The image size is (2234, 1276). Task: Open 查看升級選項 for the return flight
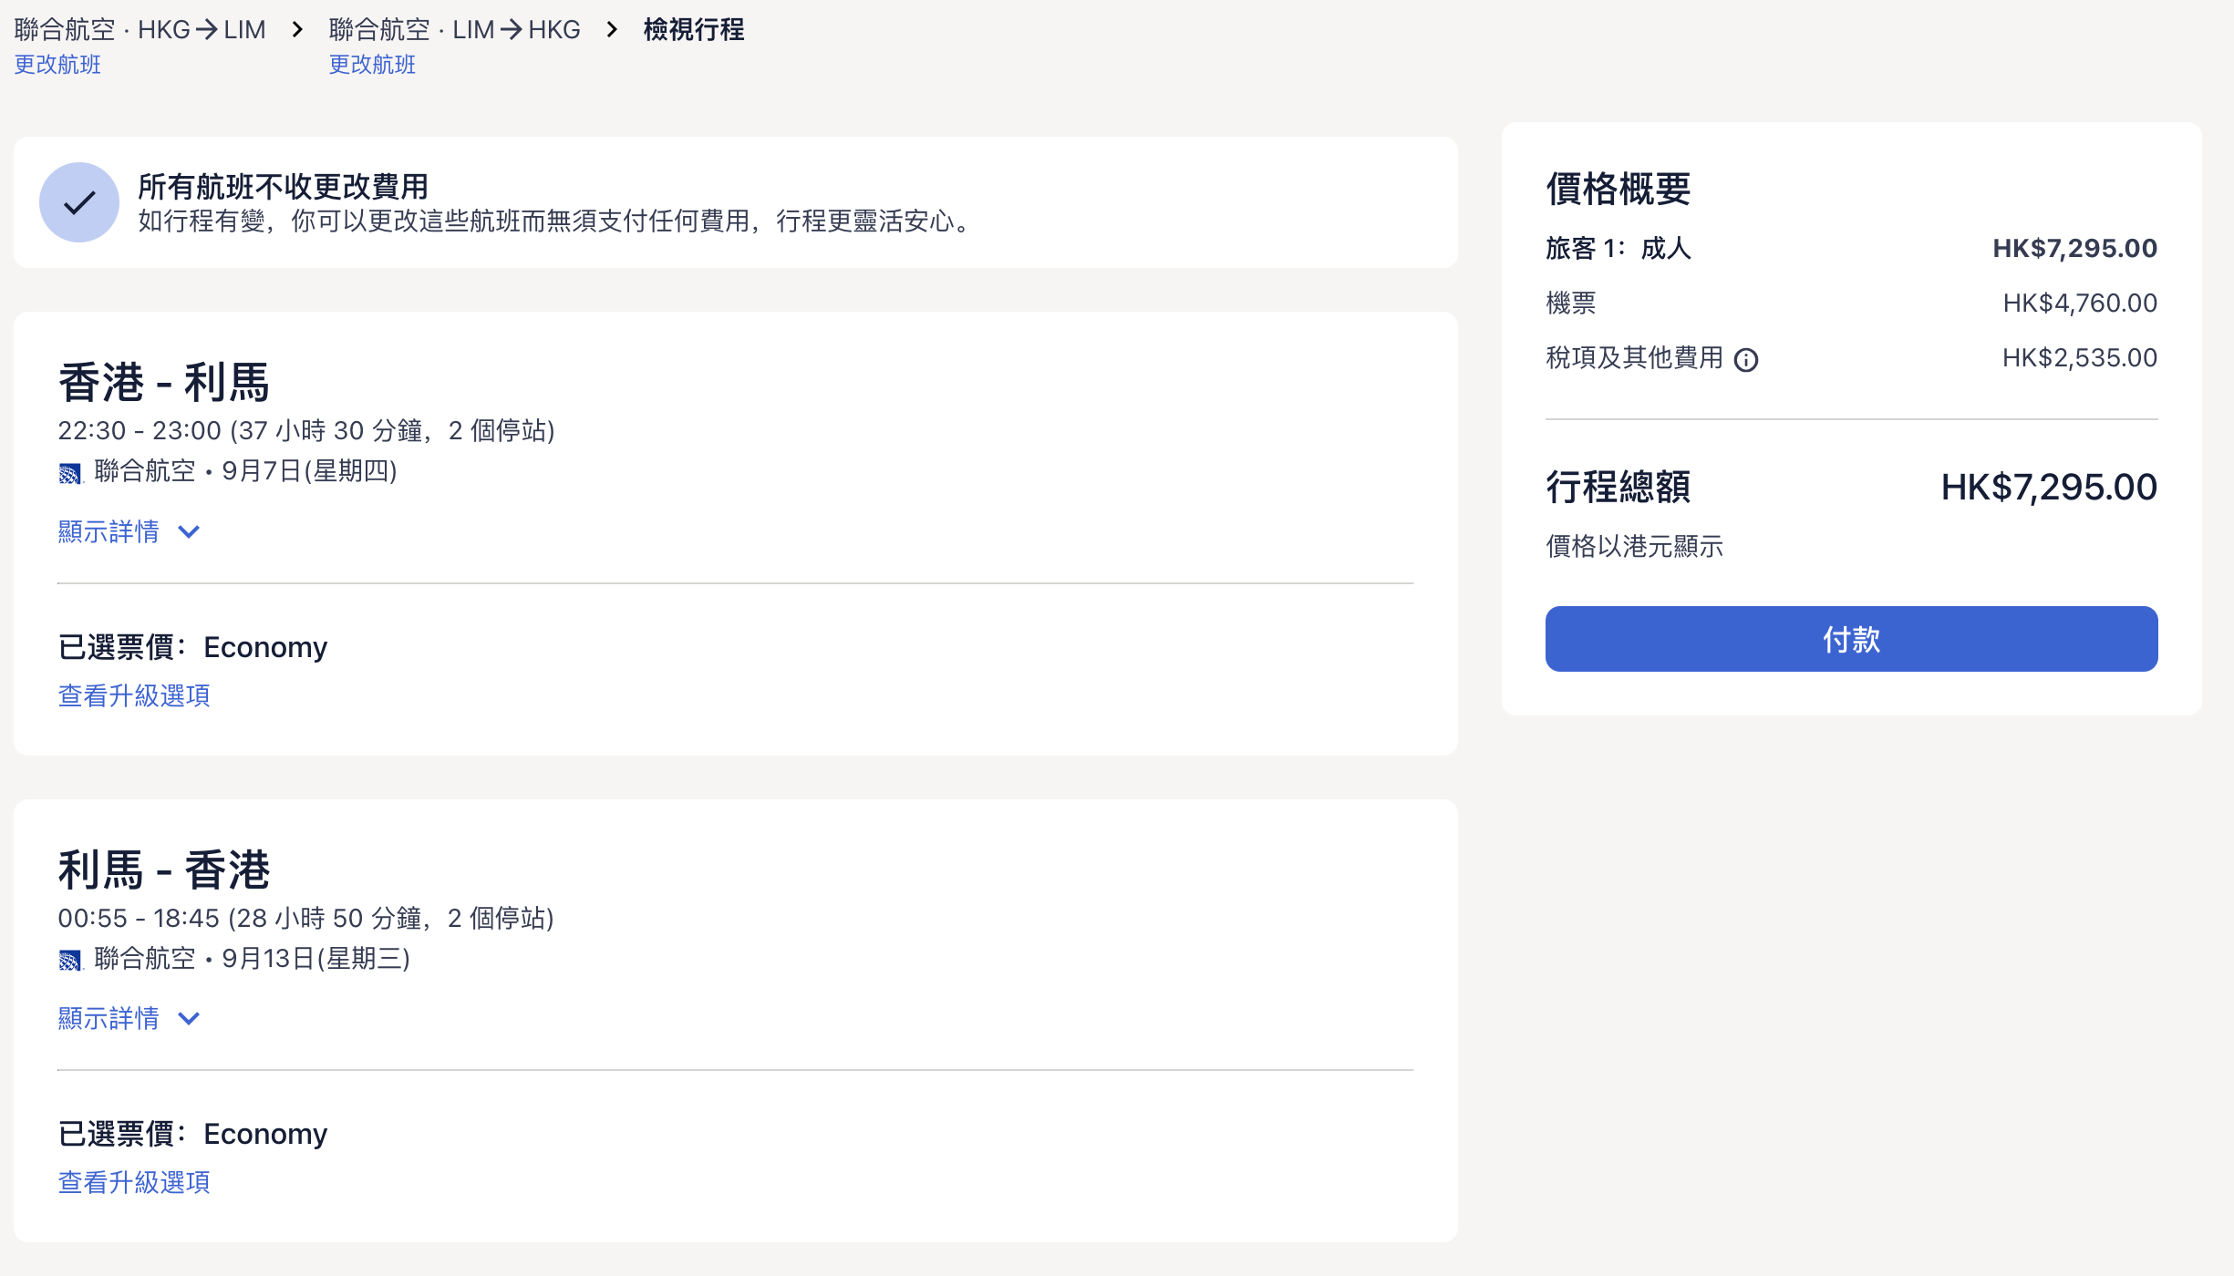[x=134, y=1182]
